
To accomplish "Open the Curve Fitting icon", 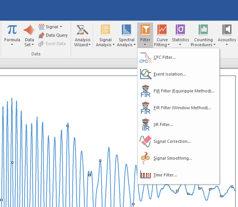I will pyautogui.click(x=162, y=30).
